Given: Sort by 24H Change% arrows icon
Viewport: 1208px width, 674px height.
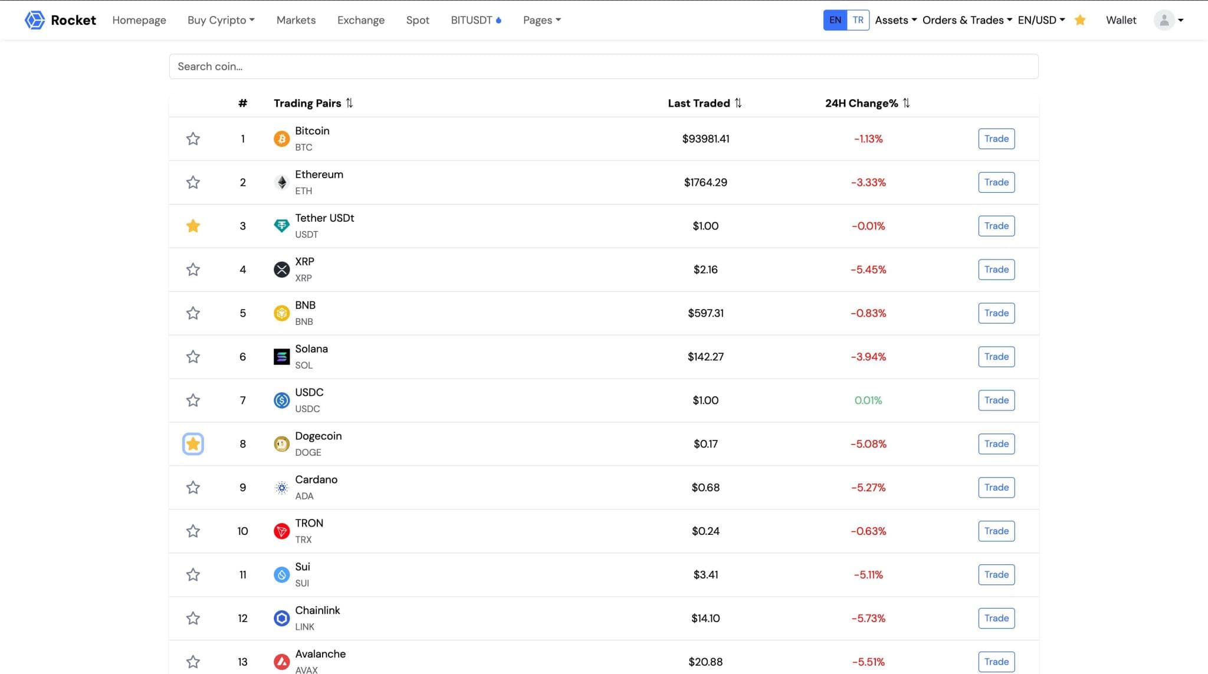Looking at the screenshot, I should [906, 103].
